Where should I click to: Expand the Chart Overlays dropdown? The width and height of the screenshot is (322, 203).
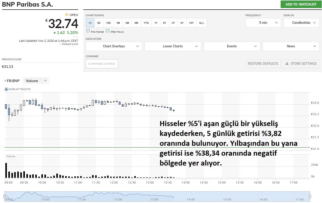coord(114,46)
